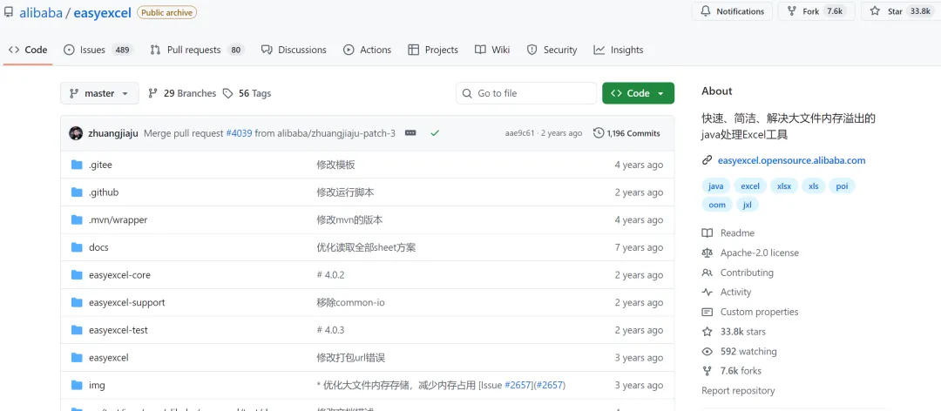Click the java topic tag
This screenshot has height=411, width=941.
coord(716,186)
